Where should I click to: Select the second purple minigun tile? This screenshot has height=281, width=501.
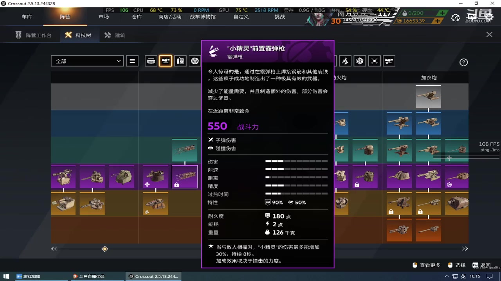(x=92, y=177)
